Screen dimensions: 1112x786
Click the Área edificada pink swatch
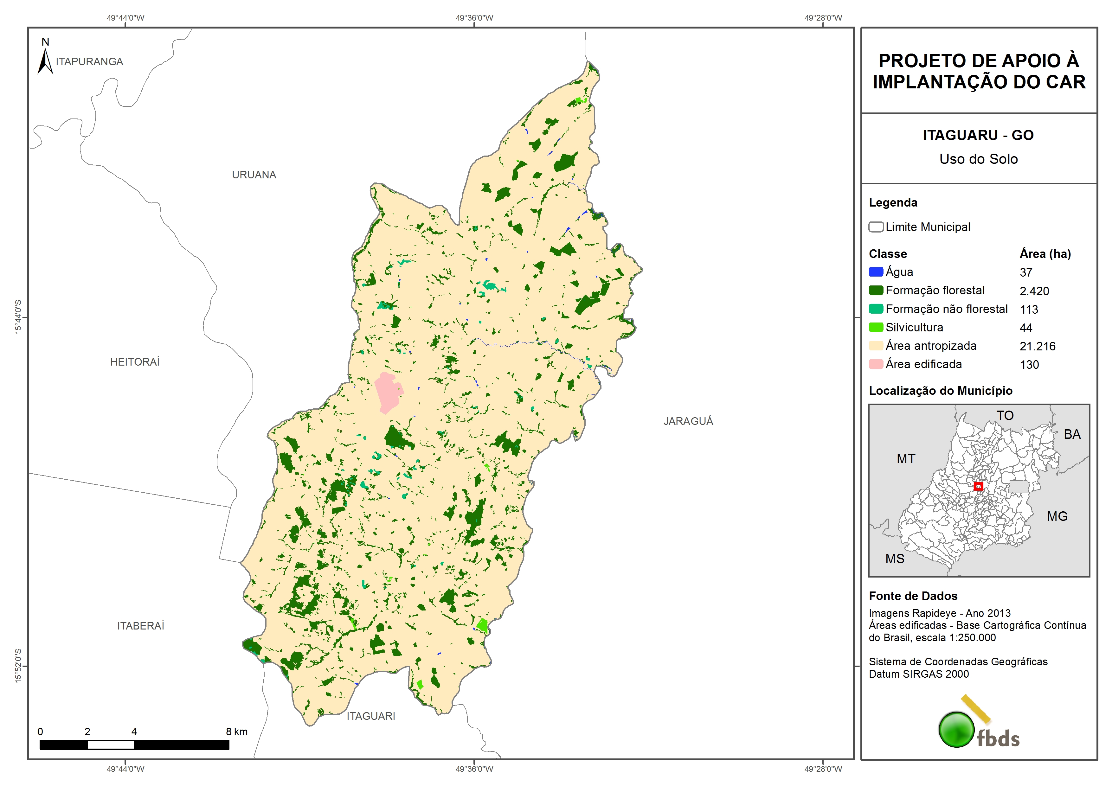(x=876, y=364)
